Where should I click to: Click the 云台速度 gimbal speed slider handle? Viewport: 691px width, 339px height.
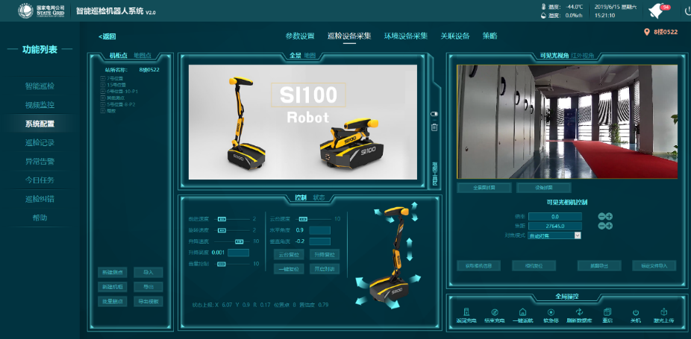(x=303, y=219)
